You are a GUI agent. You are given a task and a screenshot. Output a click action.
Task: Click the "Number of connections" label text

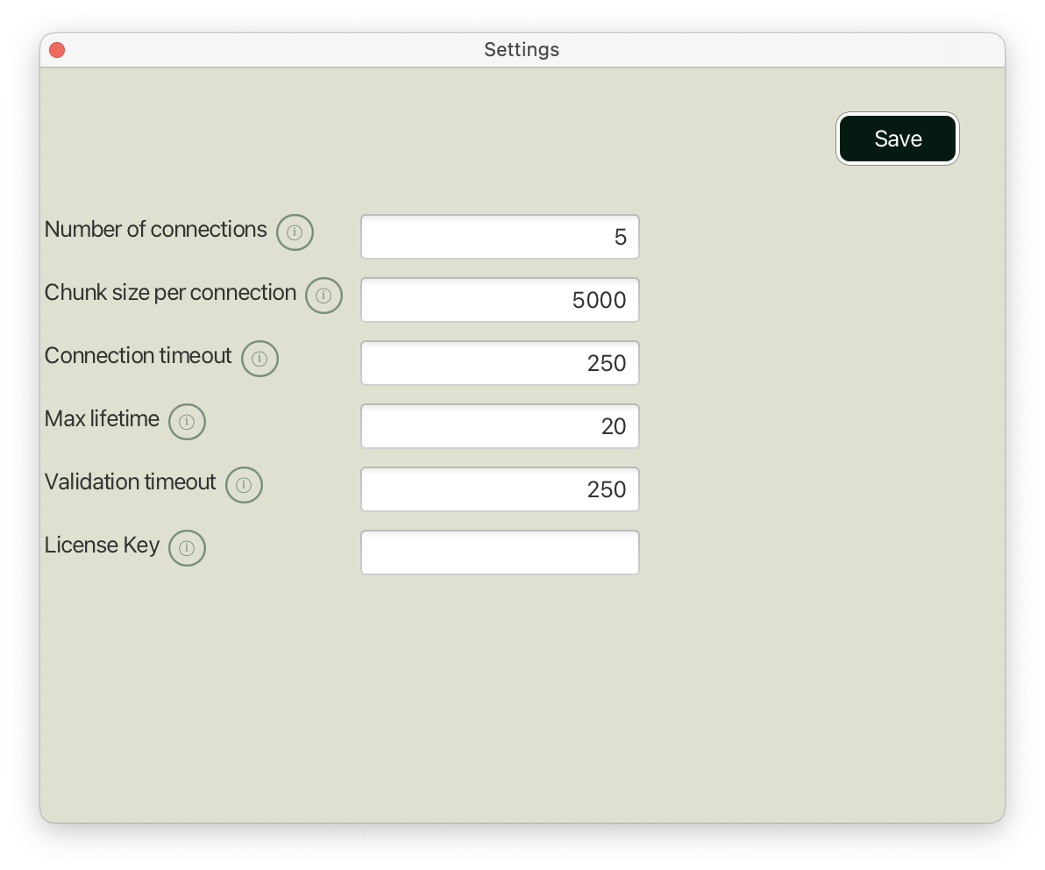pos(155,230)
